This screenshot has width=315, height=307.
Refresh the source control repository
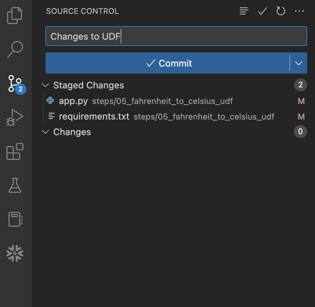coord(281,11)
